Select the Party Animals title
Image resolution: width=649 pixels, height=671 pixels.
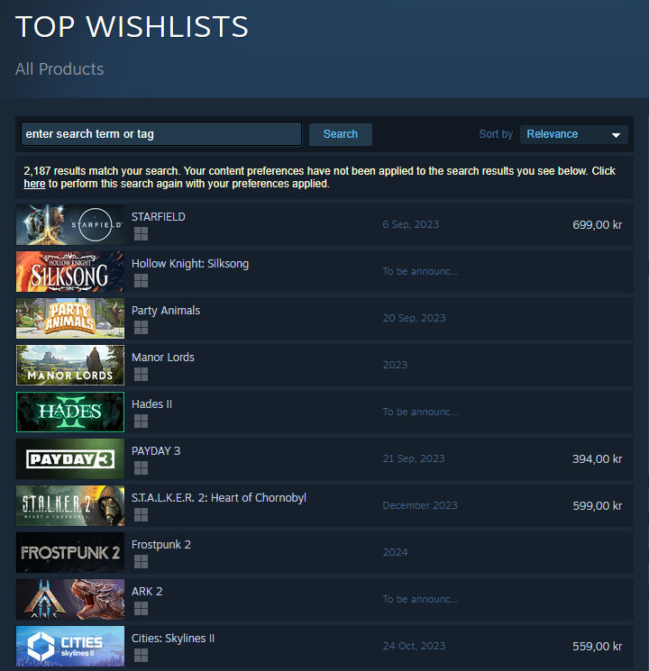(x=166, y=311)
